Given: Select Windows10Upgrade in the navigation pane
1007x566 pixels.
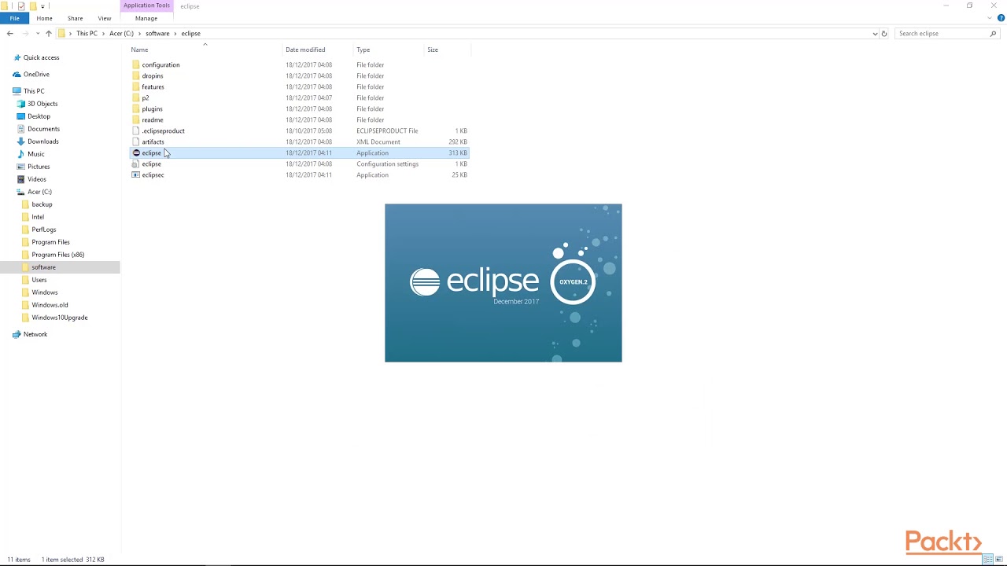Looking at the screenshot, I should click(60, 318).
